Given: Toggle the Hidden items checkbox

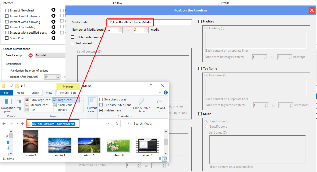Looking at the screenshot, I should click(x=101, y=110).
